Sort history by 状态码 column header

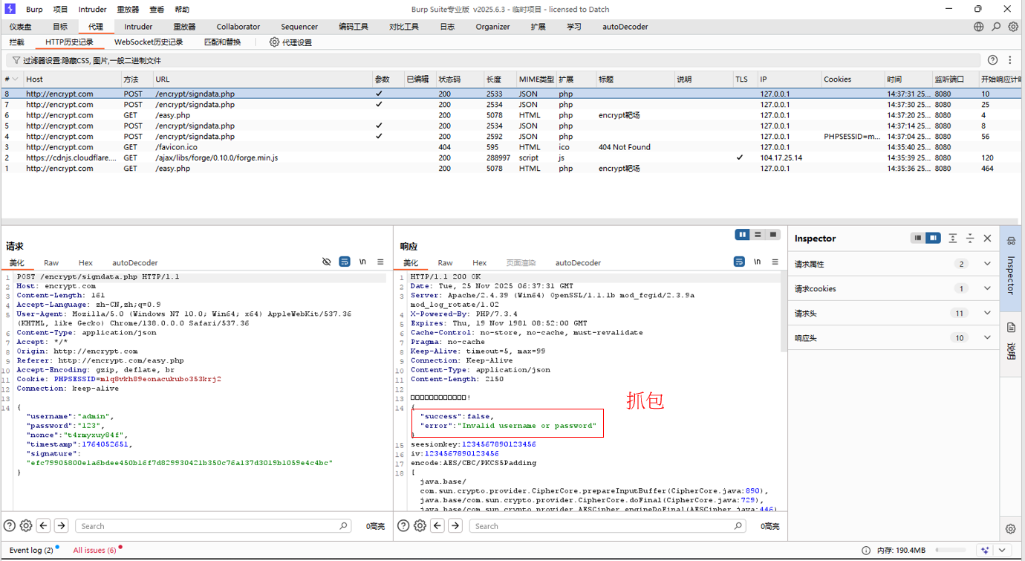(459, 79)
